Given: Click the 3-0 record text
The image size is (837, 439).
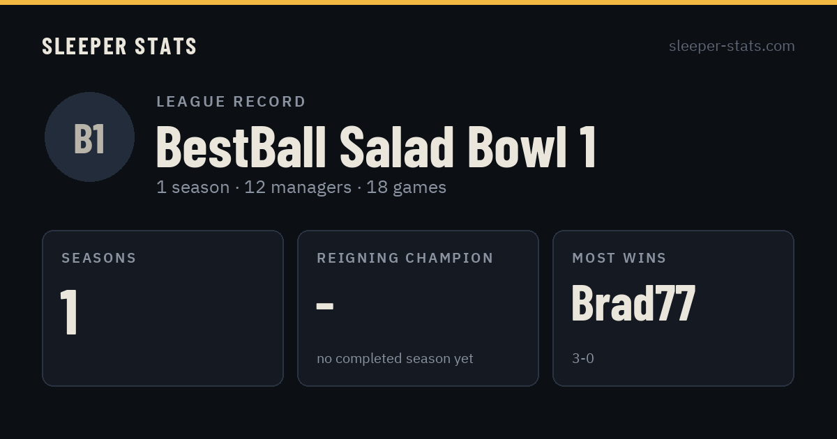Looking at the screenshot, I should 583,358.
